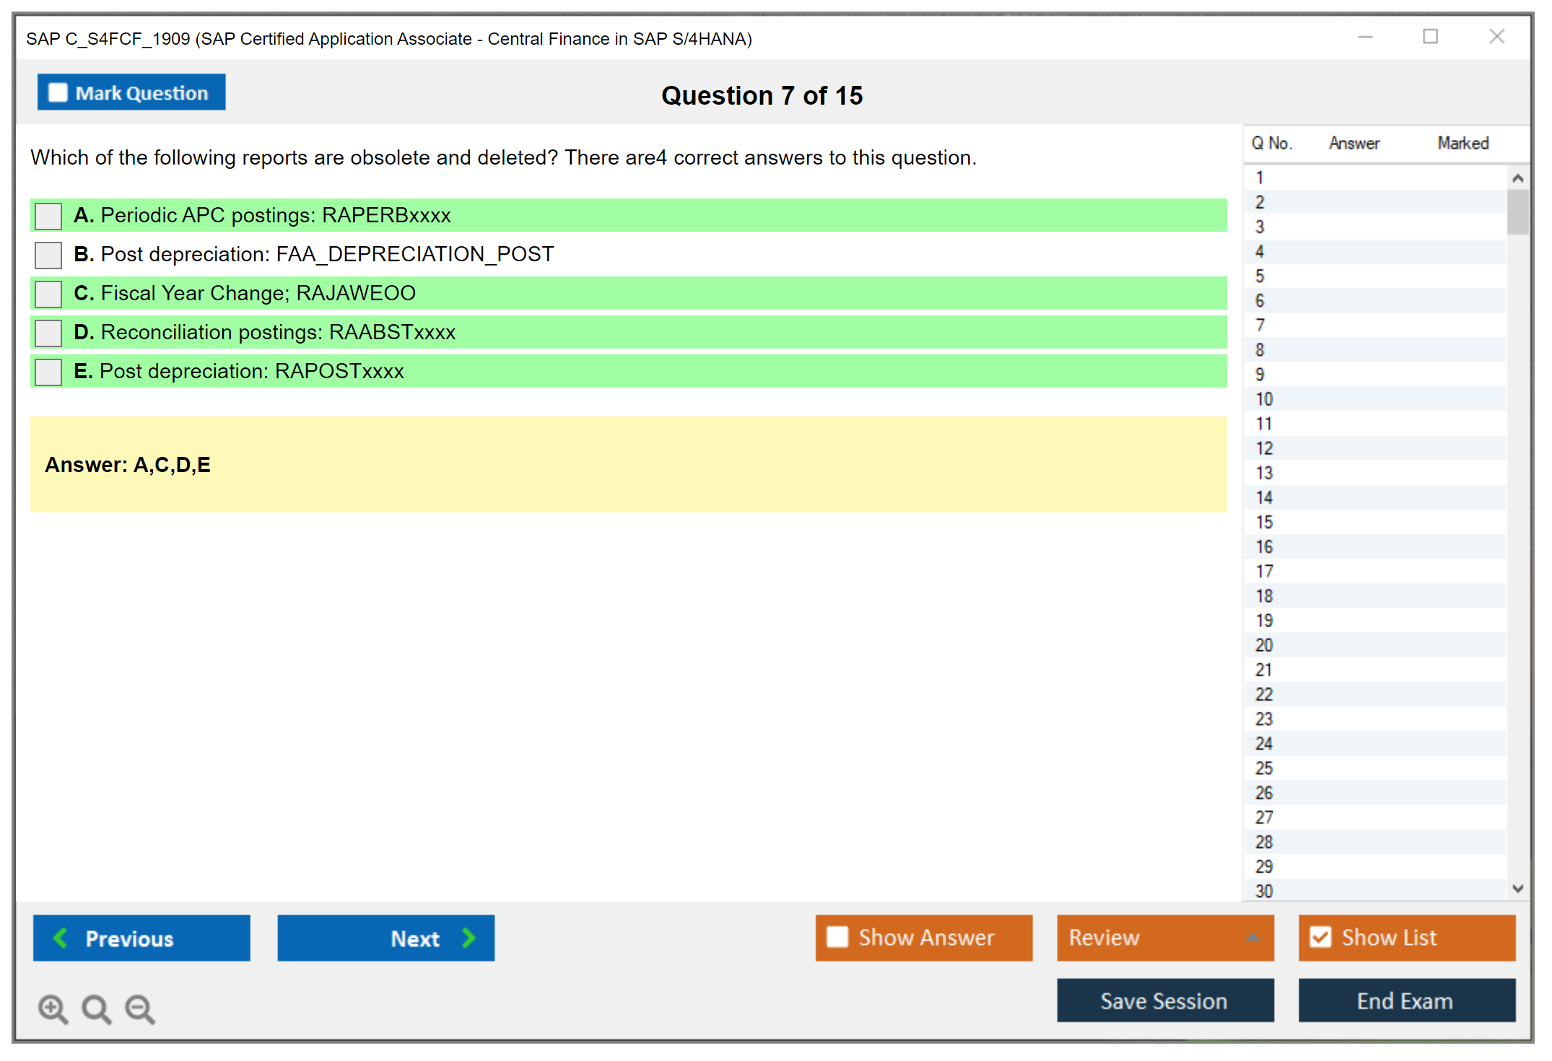Click the green left arrow on Previous
This screenshot has height=1061, width=1552.
point(61,938)
